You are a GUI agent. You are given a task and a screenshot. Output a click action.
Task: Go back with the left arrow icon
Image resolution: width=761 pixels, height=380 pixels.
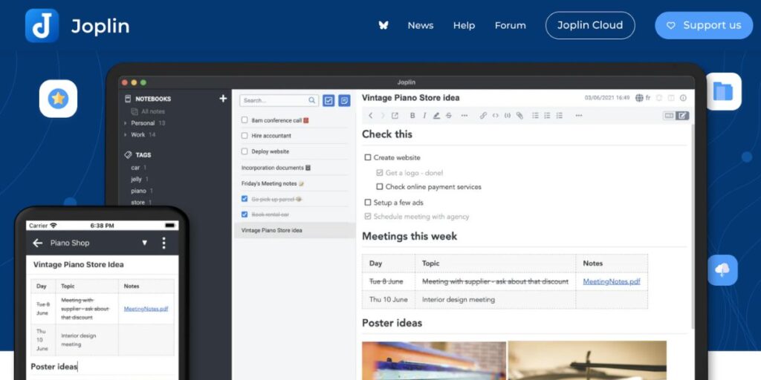point(370,115)
